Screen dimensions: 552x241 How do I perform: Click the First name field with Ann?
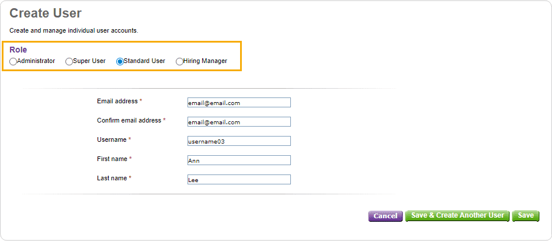pyautogui.click(x=239, y=160)
